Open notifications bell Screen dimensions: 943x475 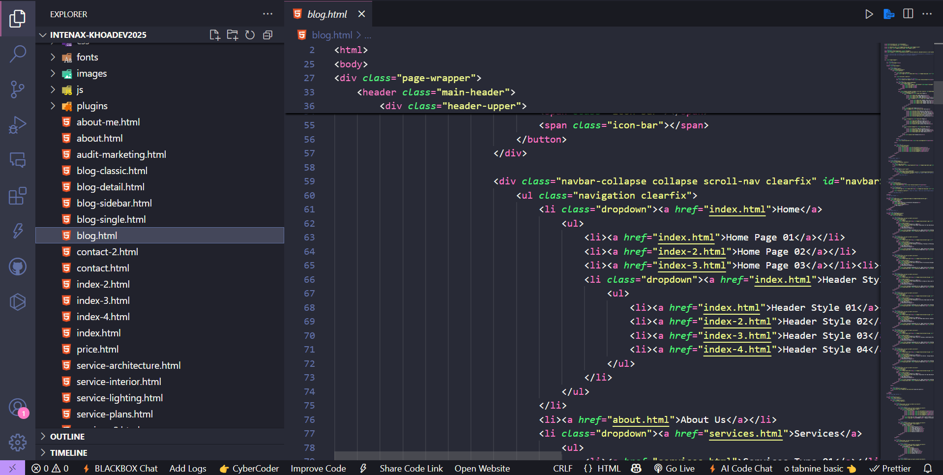928,469
